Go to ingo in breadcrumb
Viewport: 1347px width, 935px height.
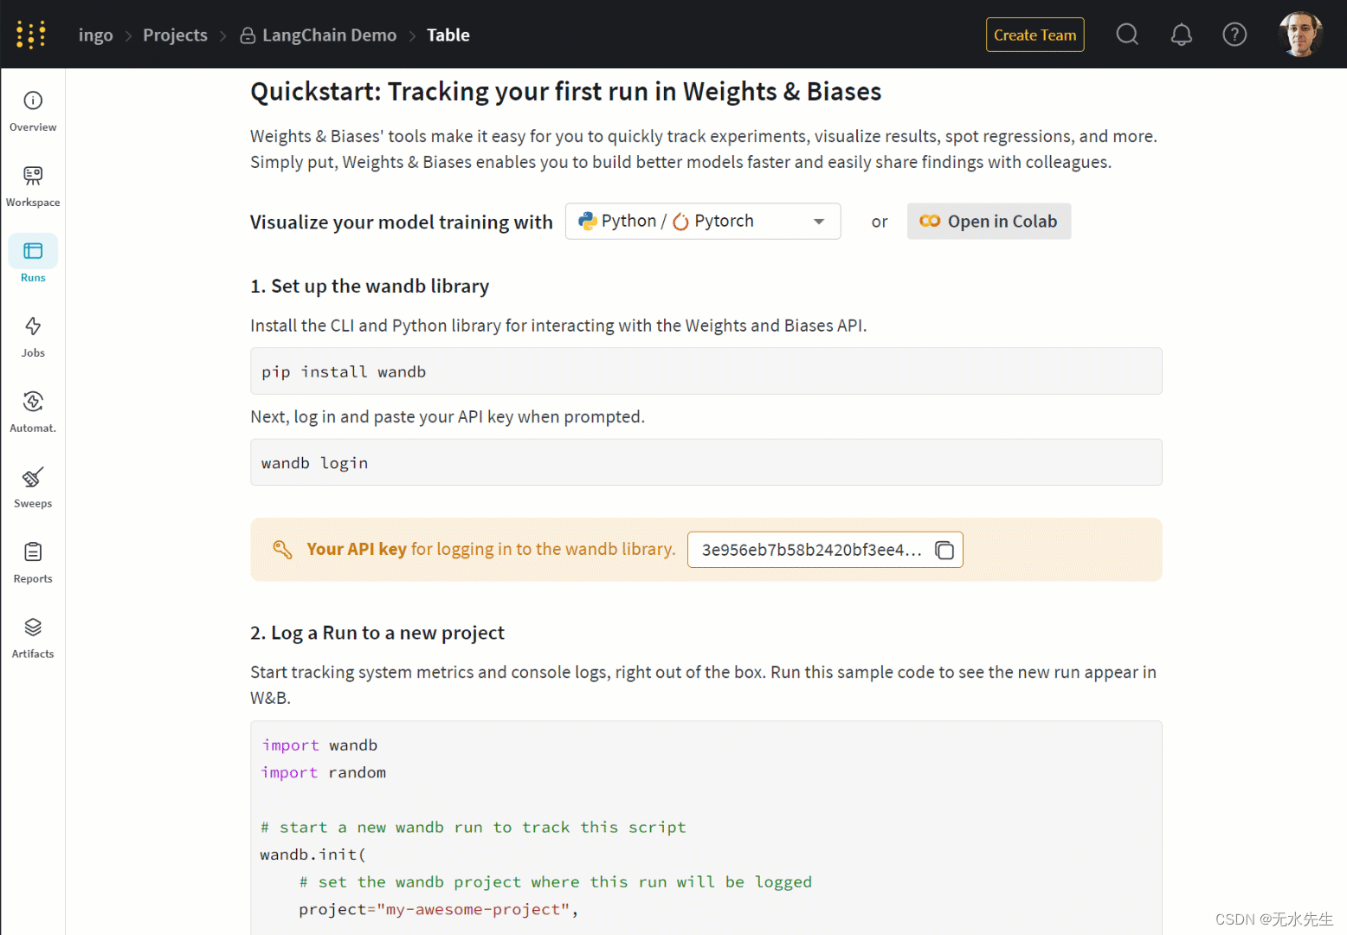point(95,35)
